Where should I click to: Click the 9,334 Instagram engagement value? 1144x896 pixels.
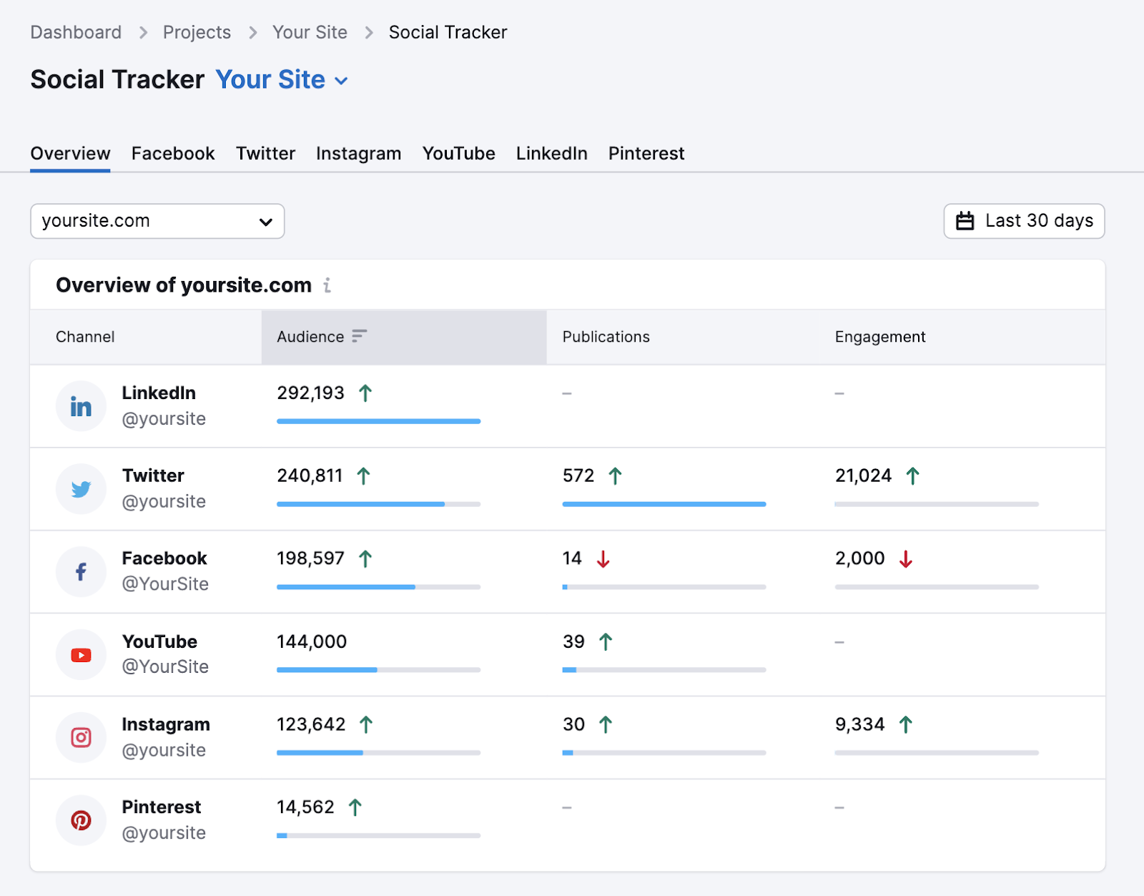[859, 724]
